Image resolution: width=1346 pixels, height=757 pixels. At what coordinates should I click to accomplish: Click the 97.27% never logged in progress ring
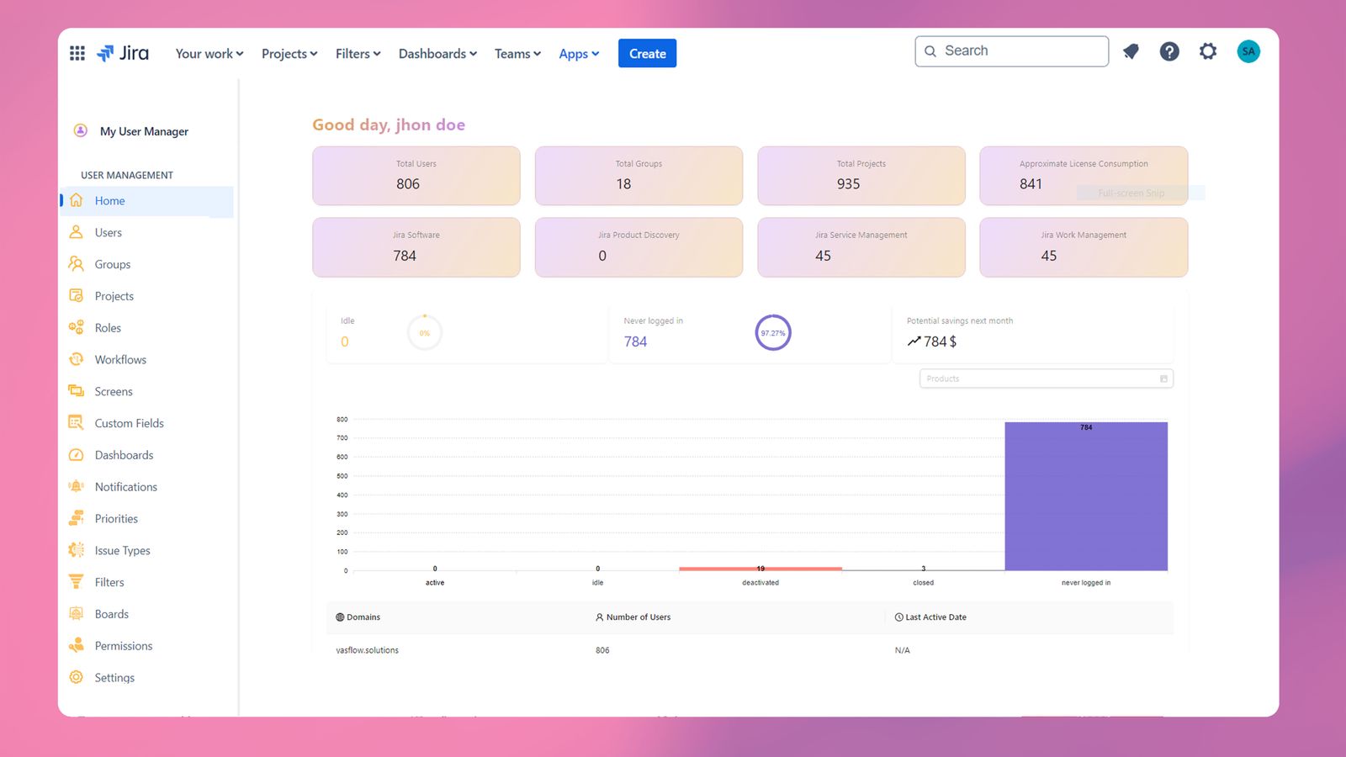click(x=773, y=332)
